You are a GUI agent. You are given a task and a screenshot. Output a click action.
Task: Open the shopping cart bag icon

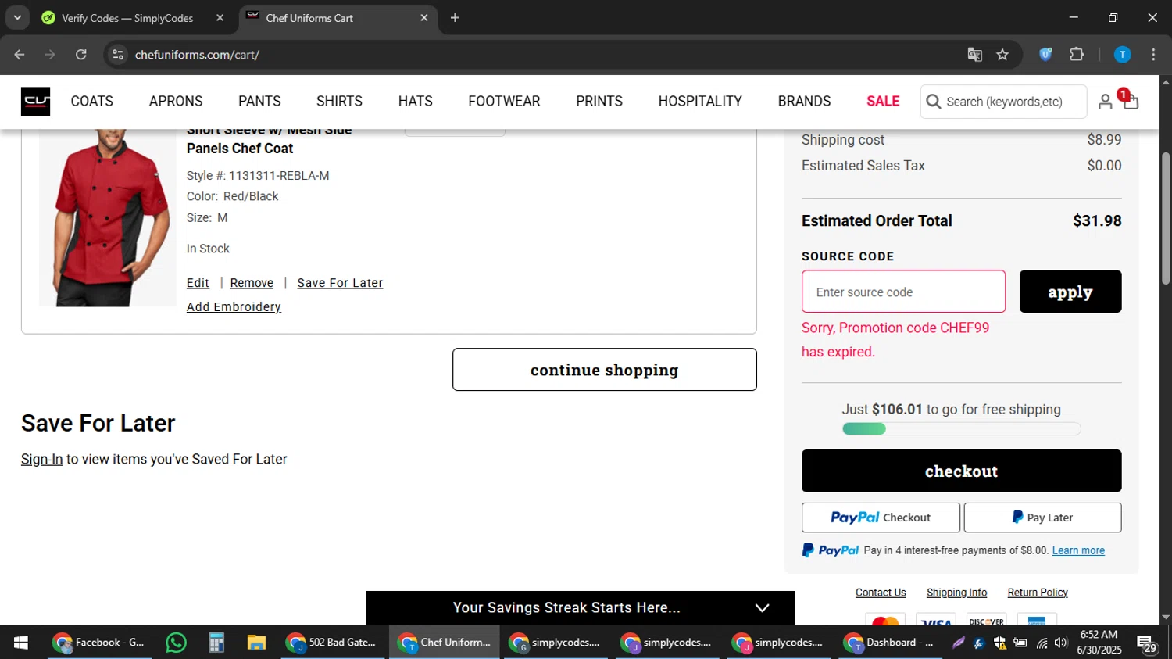[1130, 101]
